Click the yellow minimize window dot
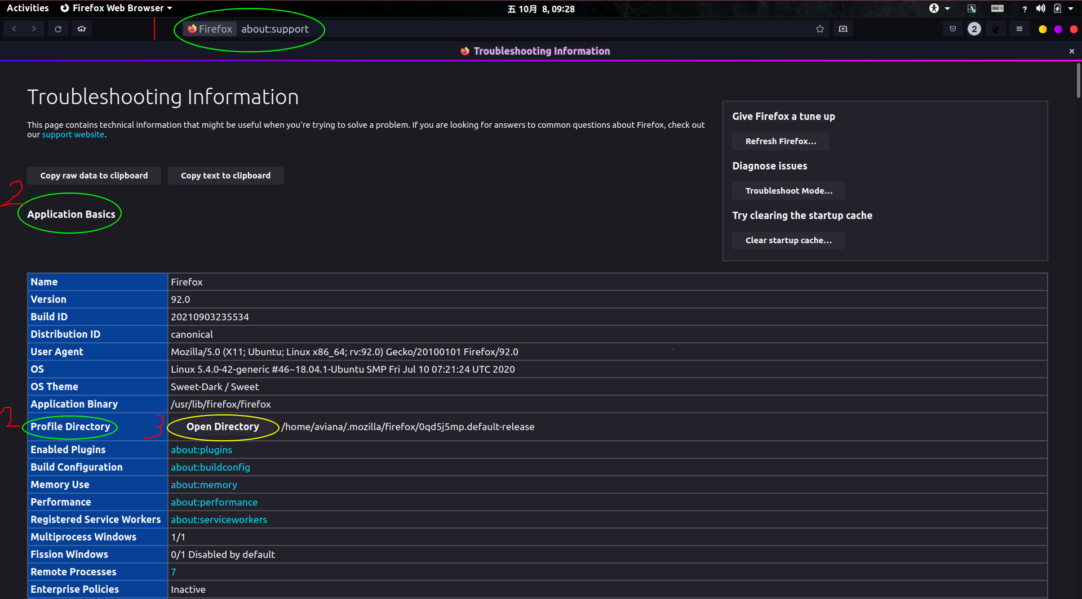1082x599 pixels. 1043,29
